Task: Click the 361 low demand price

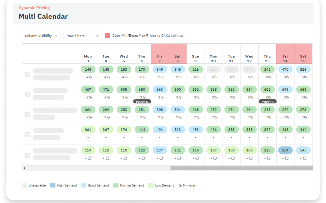Action: (x=88, y=130)
